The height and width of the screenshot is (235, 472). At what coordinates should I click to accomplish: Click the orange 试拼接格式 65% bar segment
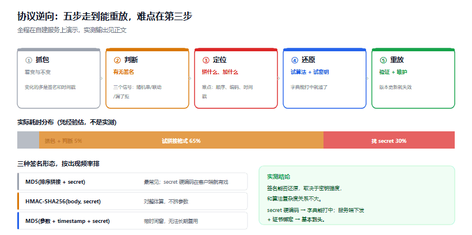coord(181,140)
